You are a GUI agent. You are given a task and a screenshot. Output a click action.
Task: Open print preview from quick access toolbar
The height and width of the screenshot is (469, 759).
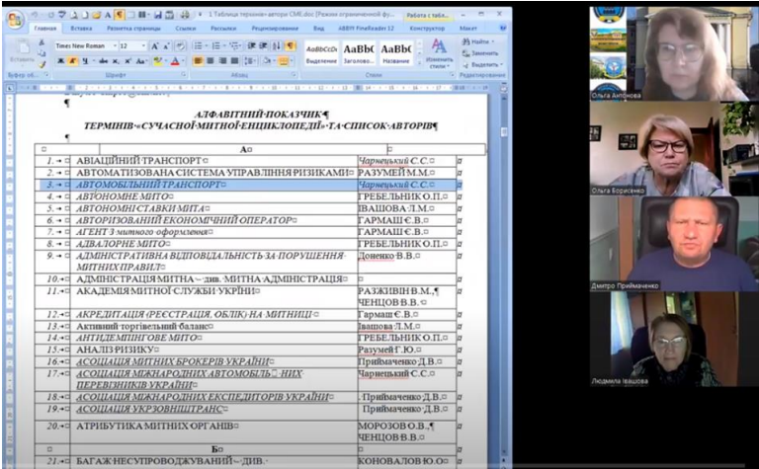point(73,15)
